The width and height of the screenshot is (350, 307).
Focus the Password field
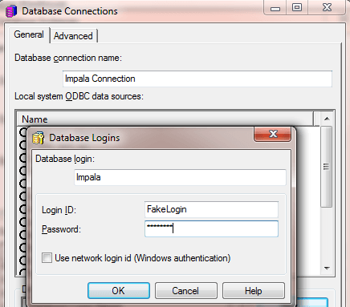[x=211, y=228]
